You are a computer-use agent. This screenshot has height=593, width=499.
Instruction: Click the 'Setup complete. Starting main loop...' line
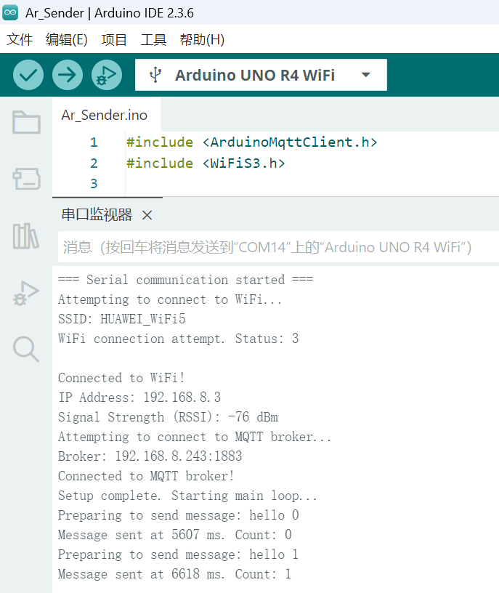[x=187, y=496]
